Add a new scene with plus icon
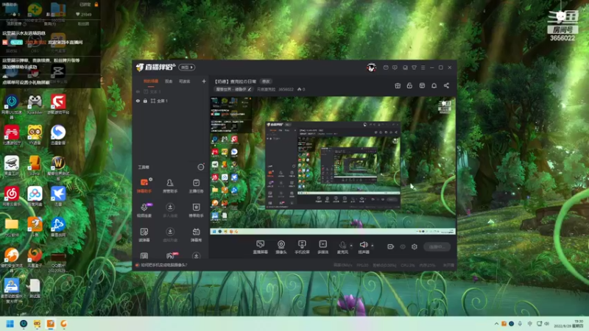The image size is (589, 331). (204, 81)
